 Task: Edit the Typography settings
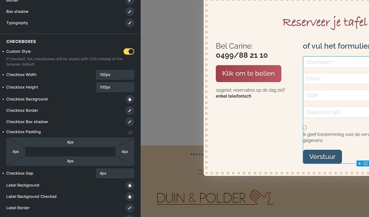tap(129, 23)
